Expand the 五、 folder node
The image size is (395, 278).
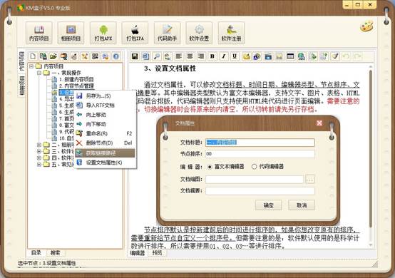39,165
